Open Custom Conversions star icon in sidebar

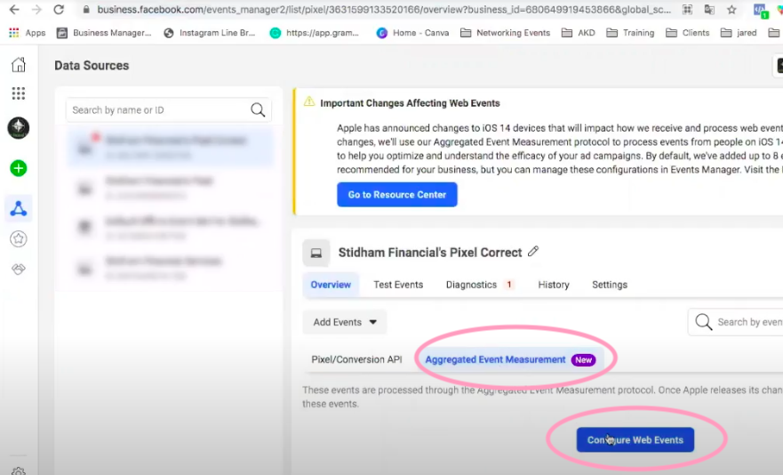(x=19, y=239)
